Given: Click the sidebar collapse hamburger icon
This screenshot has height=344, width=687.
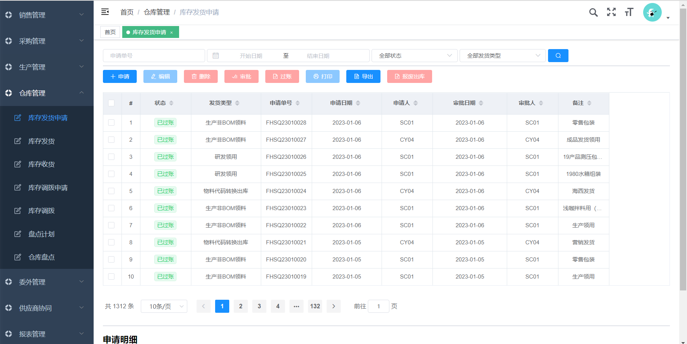Looking at the screenshot, I should 105,12.
